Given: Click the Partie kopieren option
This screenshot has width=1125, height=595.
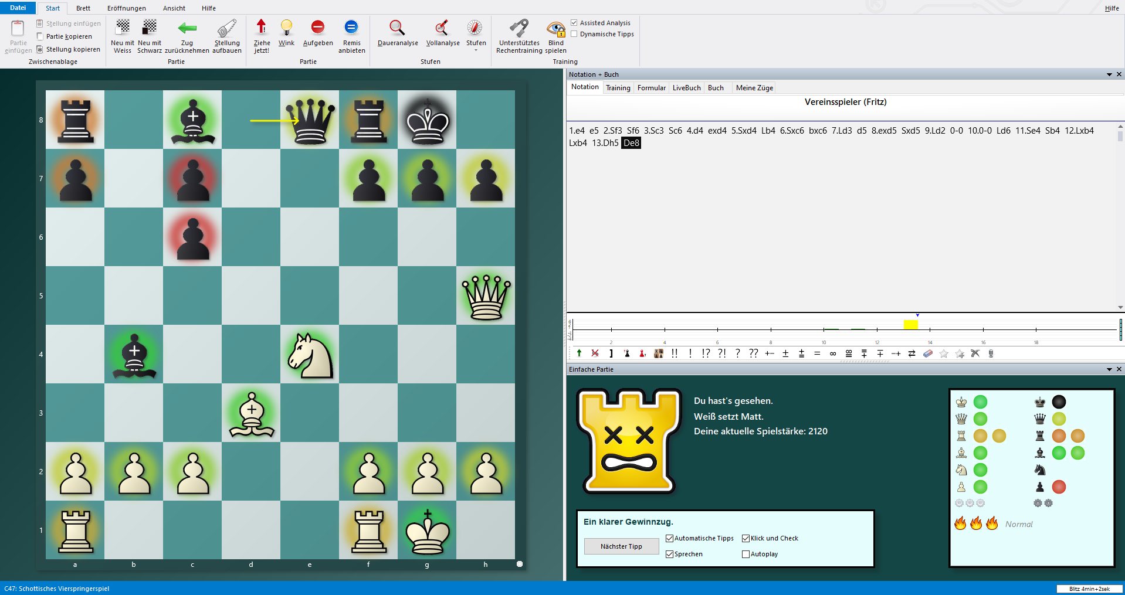Looking at the screenshot, I should tap(65, 36).
